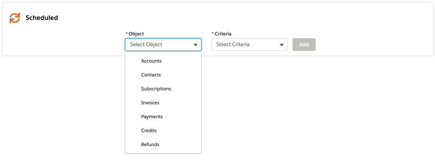Open the Select Criteria dropdown
This screenshot has width=435, height=166.
point(249,45)
